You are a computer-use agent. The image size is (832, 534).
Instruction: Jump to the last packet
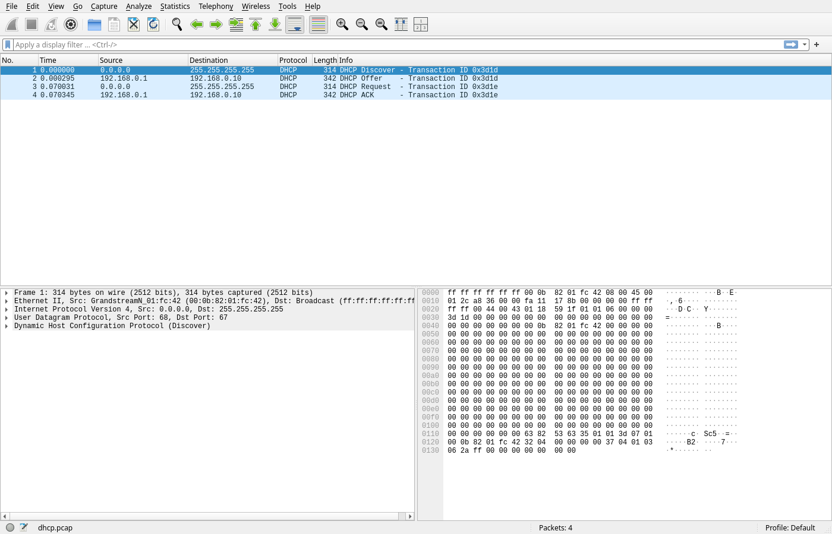click(275, 24)
